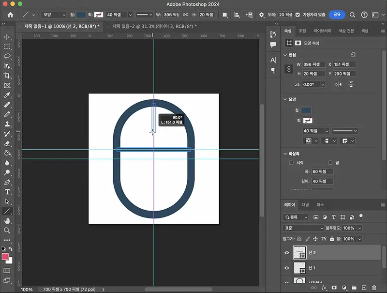The height and width of the screenshot is (293, 387).
Task: Flip shape horizontally in transform section
Action: (x=338, y=84)
